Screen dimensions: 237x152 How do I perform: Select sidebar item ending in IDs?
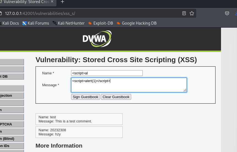coord(12,146)
